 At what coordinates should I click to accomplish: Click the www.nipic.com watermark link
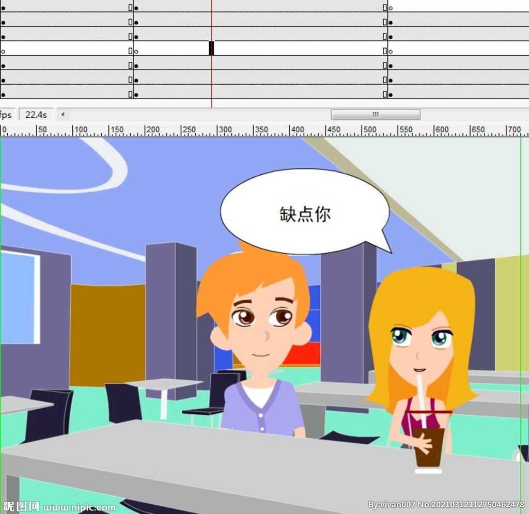(80, 507)
